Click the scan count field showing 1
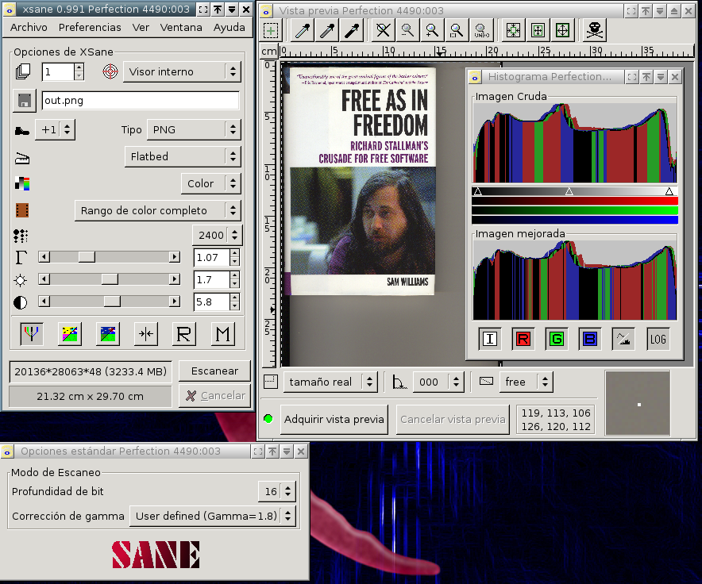 (58, 71)
